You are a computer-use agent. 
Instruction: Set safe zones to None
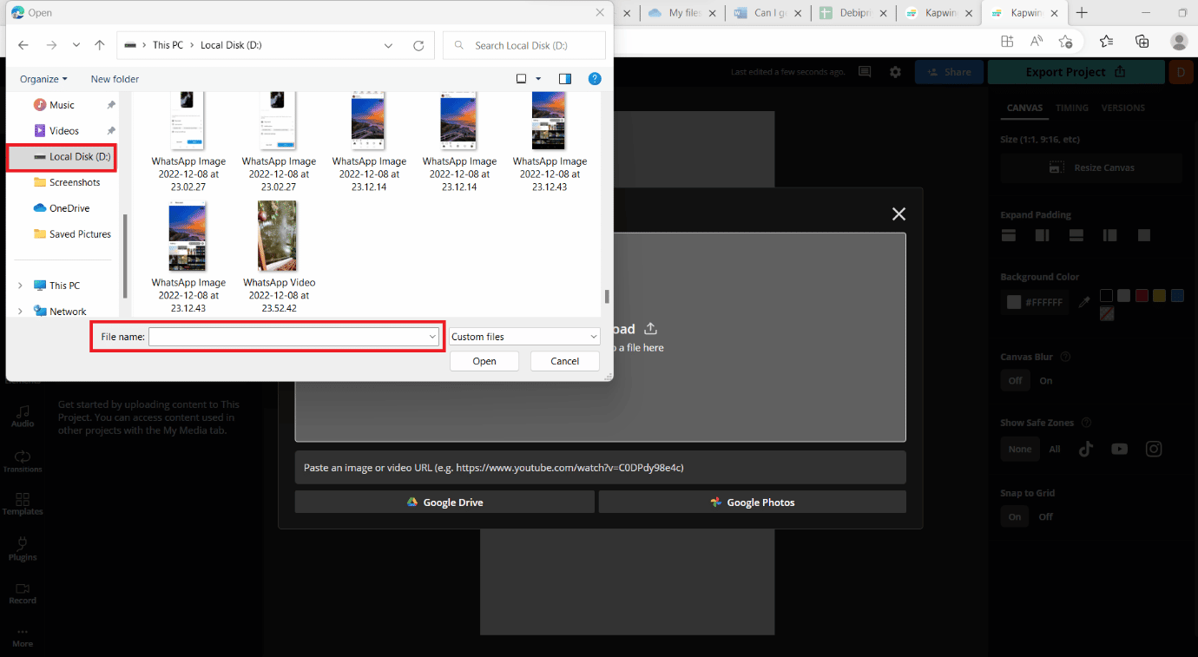[1020, 449]
